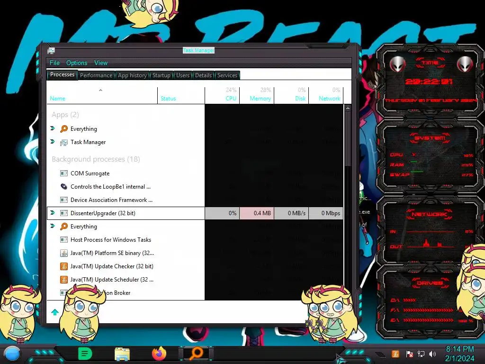Switch to the Startup tab
Screen dimensions: 485x364
pyautogui.click(x=161, y=75)
